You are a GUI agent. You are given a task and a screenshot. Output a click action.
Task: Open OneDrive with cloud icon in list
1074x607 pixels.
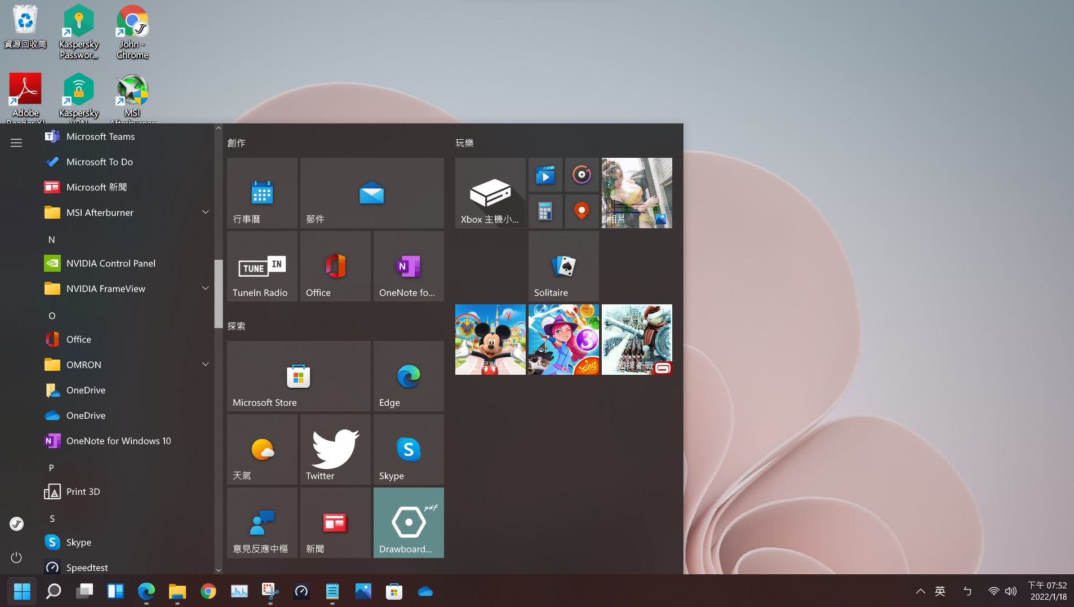tap(127, 415)
